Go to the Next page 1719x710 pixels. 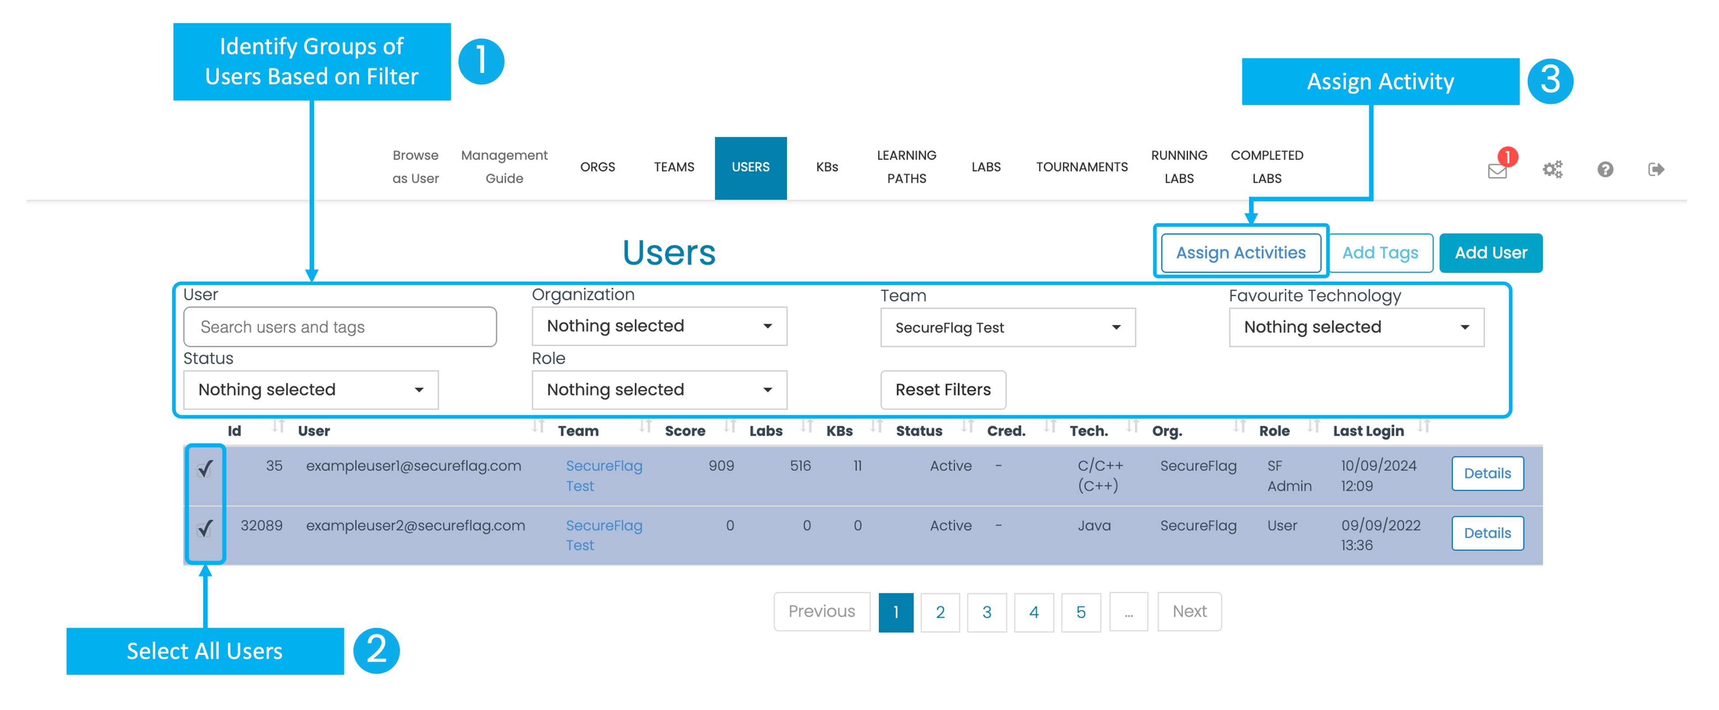coord(1189,612)
